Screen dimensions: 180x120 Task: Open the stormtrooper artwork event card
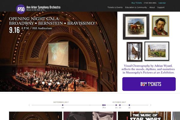coord(90,116)
